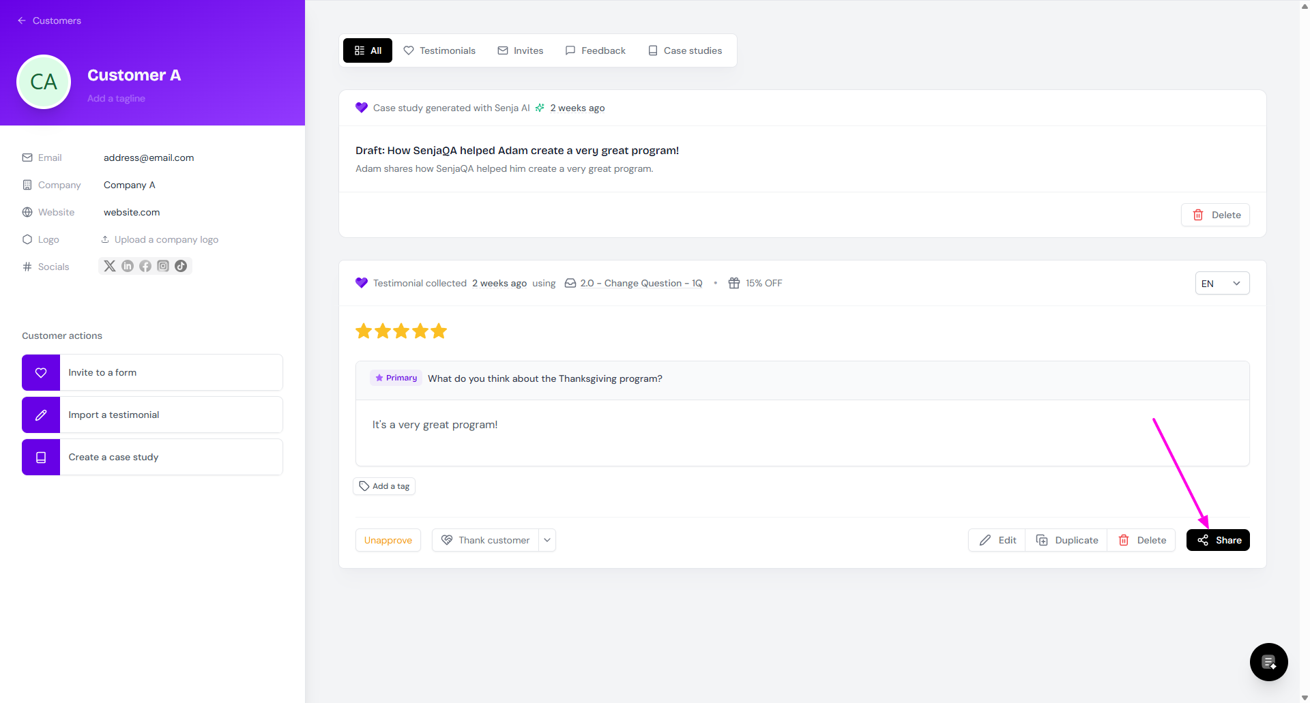1310x703 pixels.
Task: Click the book icon beside Create a case study
Action: pos(41,458)
